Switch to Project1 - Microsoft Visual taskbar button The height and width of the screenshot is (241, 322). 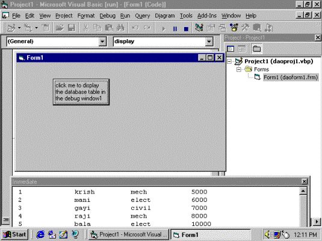tap(129, 234)
